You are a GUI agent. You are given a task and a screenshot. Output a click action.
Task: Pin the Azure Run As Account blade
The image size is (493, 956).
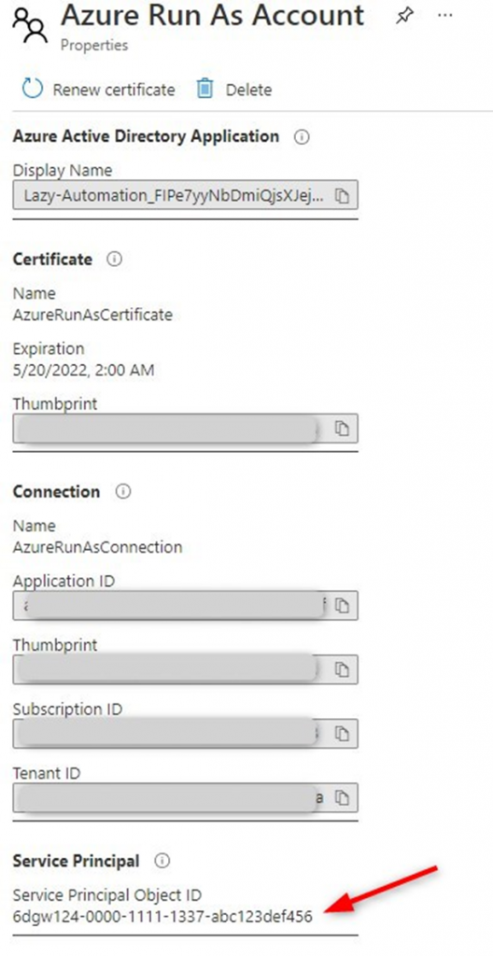(403, 17)
